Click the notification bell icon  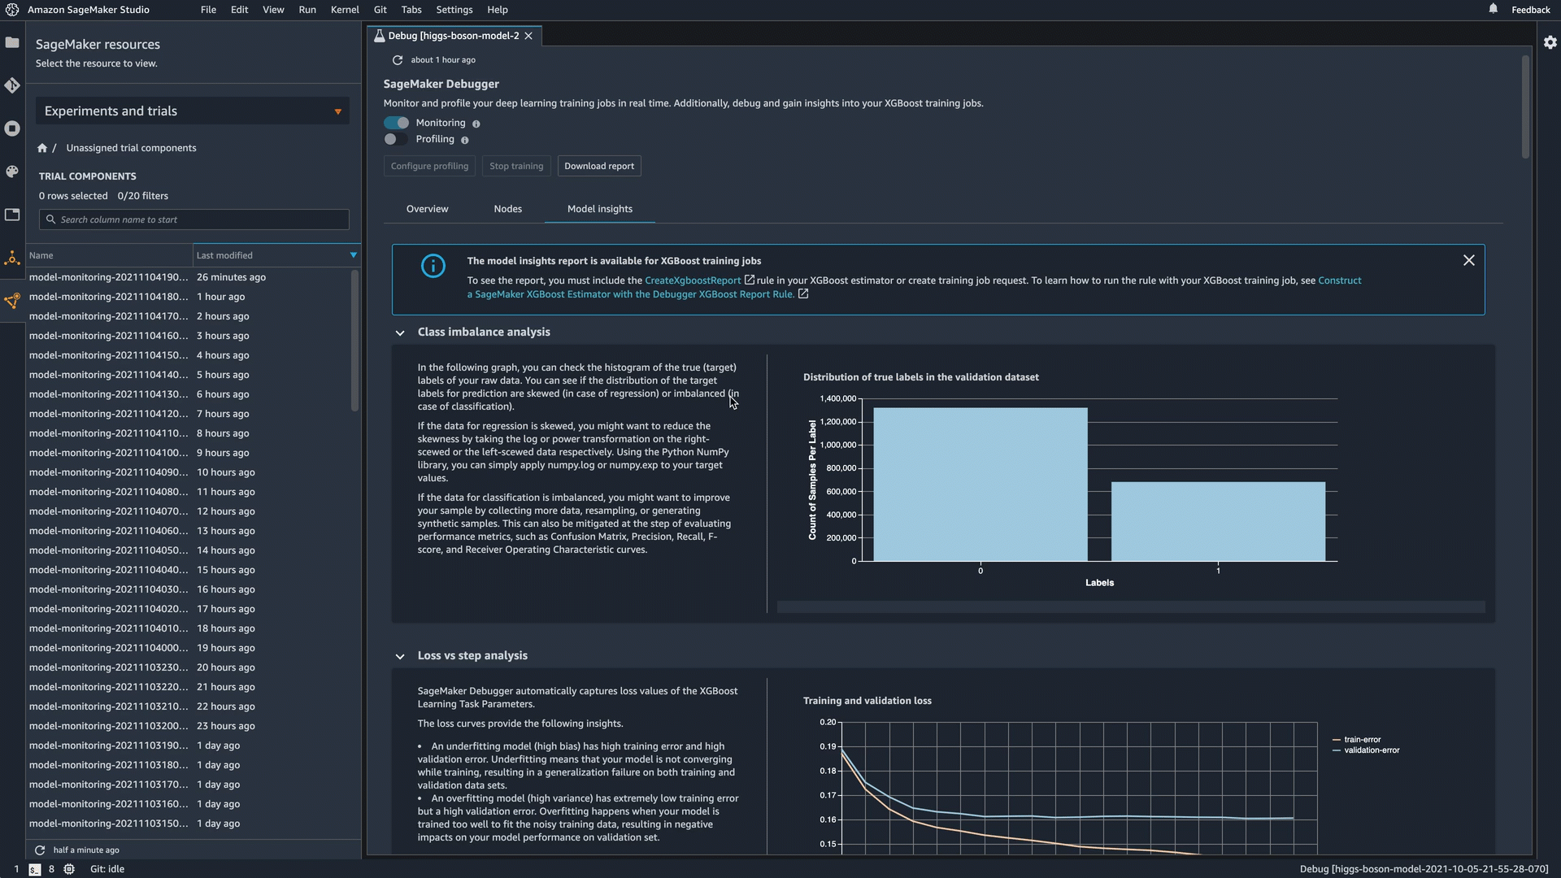[x=1493, y=9]
